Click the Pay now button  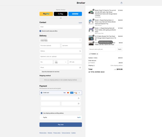61,125
